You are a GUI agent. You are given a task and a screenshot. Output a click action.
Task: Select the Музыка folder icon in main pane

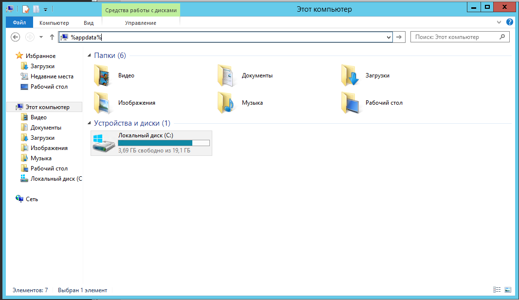[226, 103]
